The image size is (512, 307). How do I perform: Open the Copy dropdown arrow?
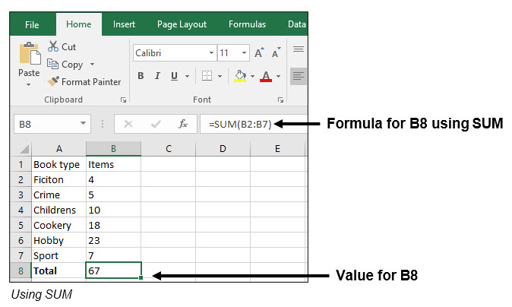tap(92, 64)
